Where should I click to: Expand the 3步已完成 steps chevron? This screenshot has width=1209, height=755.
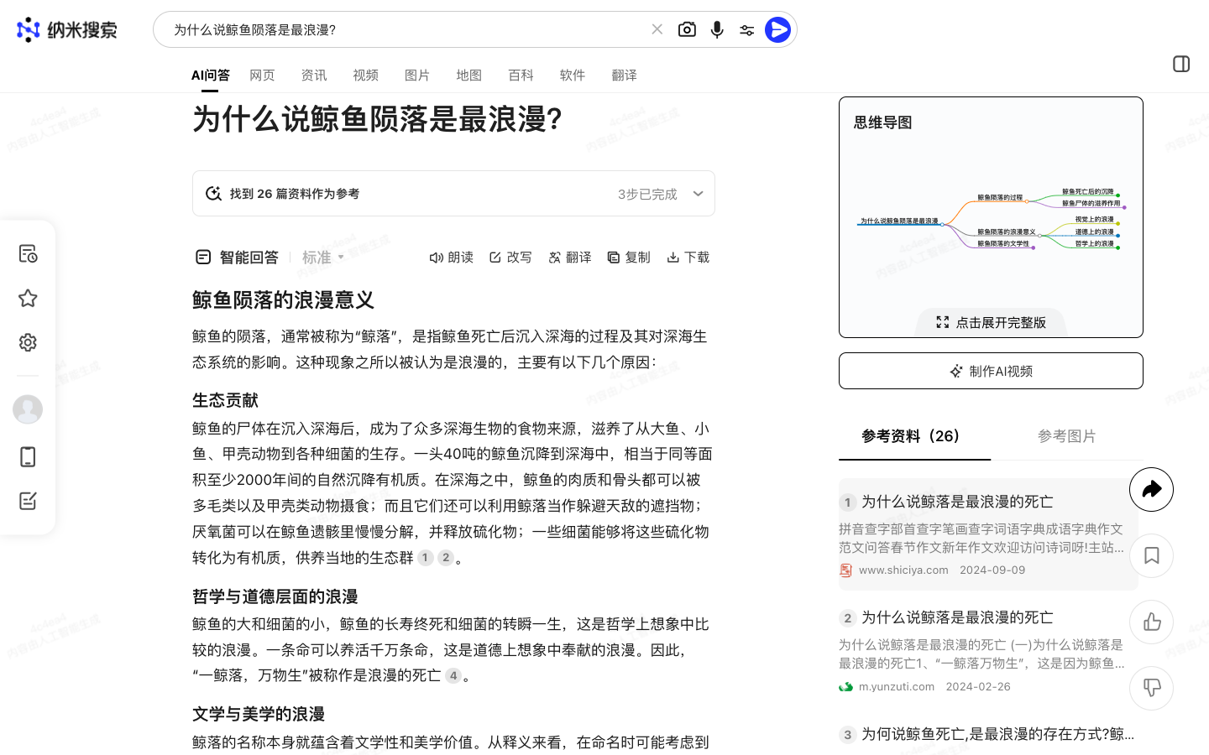(x=698, y=194)
